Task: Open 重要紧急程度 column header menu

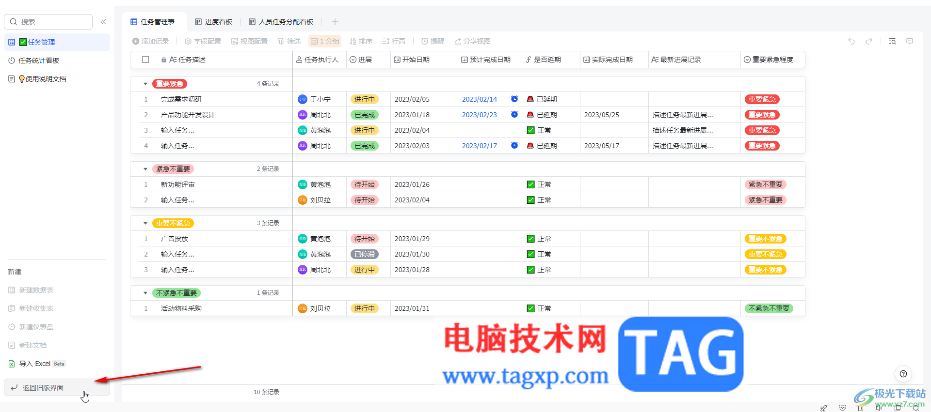Action: (x=773, y=60)
